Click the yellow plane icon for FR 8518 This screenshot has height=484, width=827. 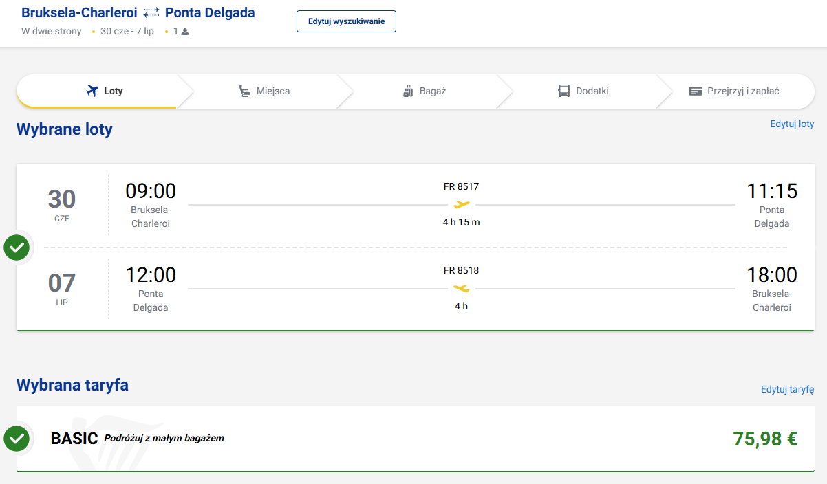click(x=461, y=288)
